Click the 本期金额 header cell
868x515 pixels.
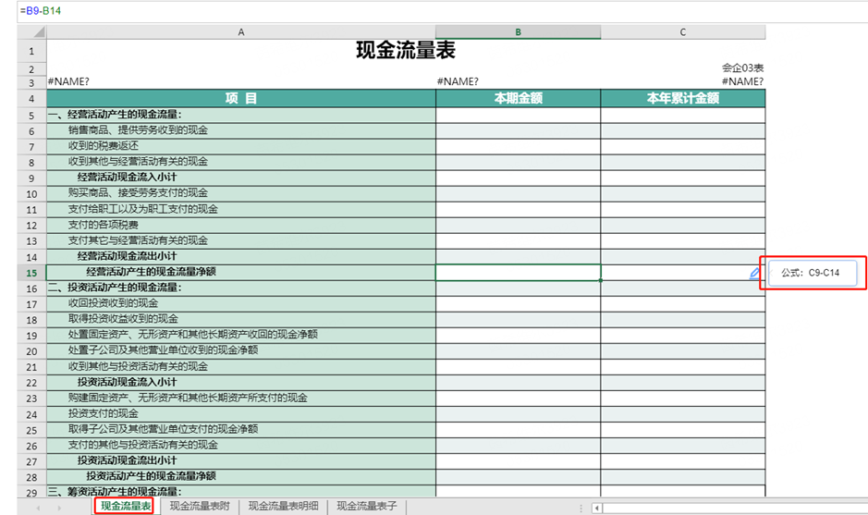[x=518, y=98]
